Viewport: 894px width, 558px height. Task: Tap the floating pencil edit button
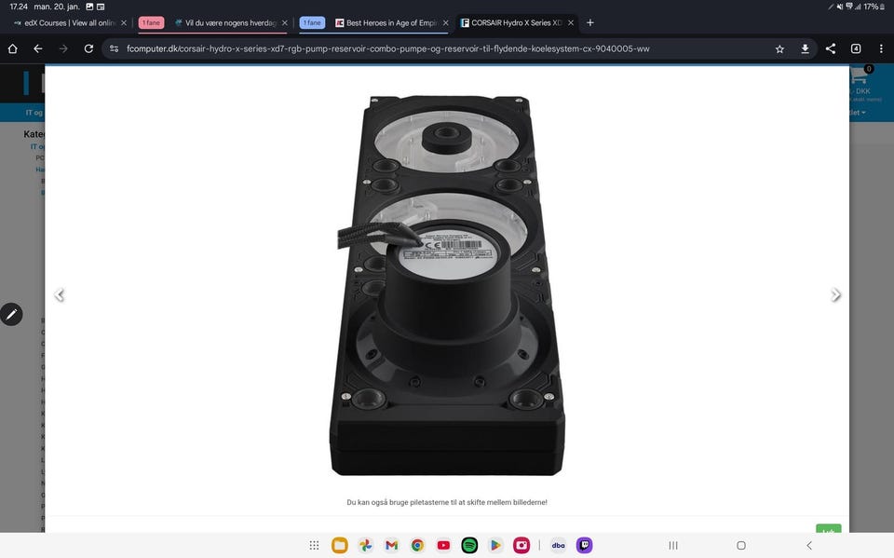click(x=11, y=314)
